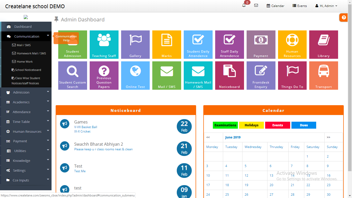352x198 pixels.
Task: Expand the Admission sidebar menu
Action: (26, 92)
